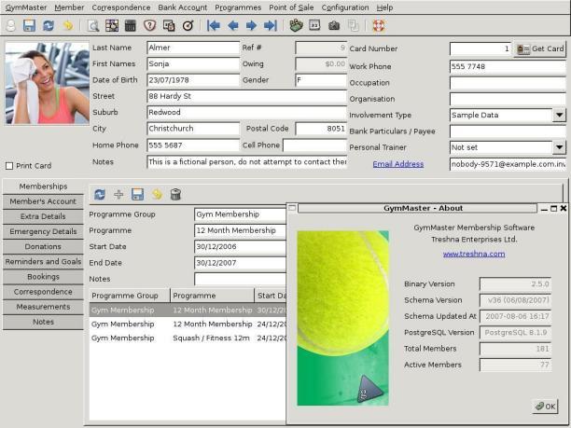Undo membership changes with lower yellow arrow
Image resolution: width=571 pixels, height=428 pixels.
[x=157, y=194]
